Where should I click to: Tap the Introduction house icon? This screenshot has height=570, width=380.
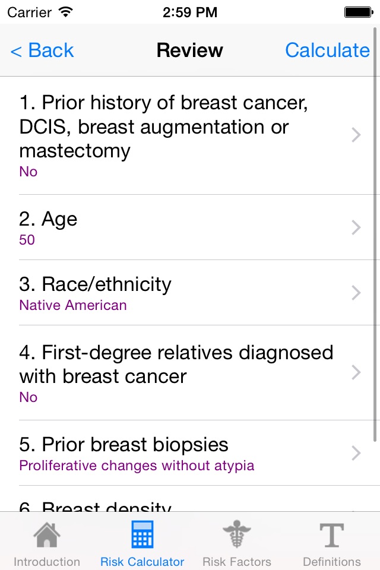tap(47, 534)
